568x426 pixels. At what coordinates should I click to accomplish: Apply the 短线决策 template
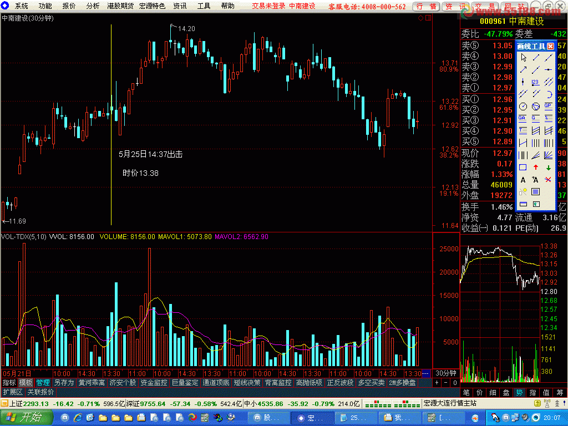pyautogui.click(x=247, y=383)
